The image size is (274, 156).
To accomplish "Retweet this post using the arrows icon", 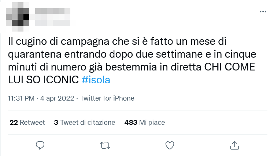I will coord(105,145).
